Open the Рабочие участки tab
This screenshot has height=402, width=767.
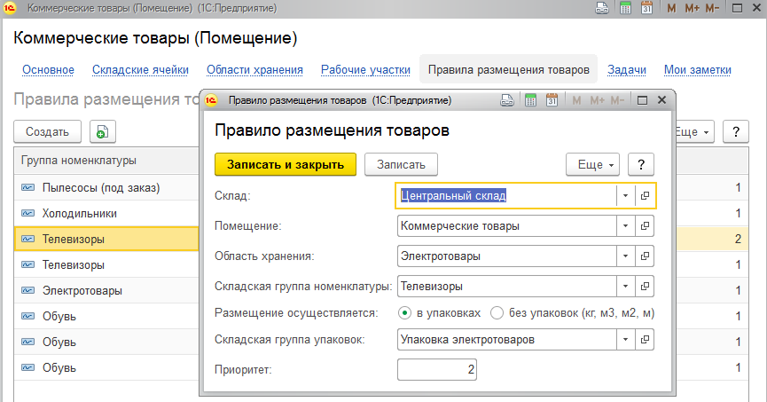point(365,70)
